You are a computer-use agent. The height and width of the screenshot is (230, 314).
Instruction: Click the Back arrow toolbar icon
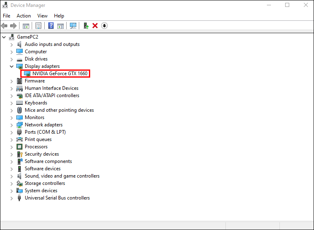[4, 26]
